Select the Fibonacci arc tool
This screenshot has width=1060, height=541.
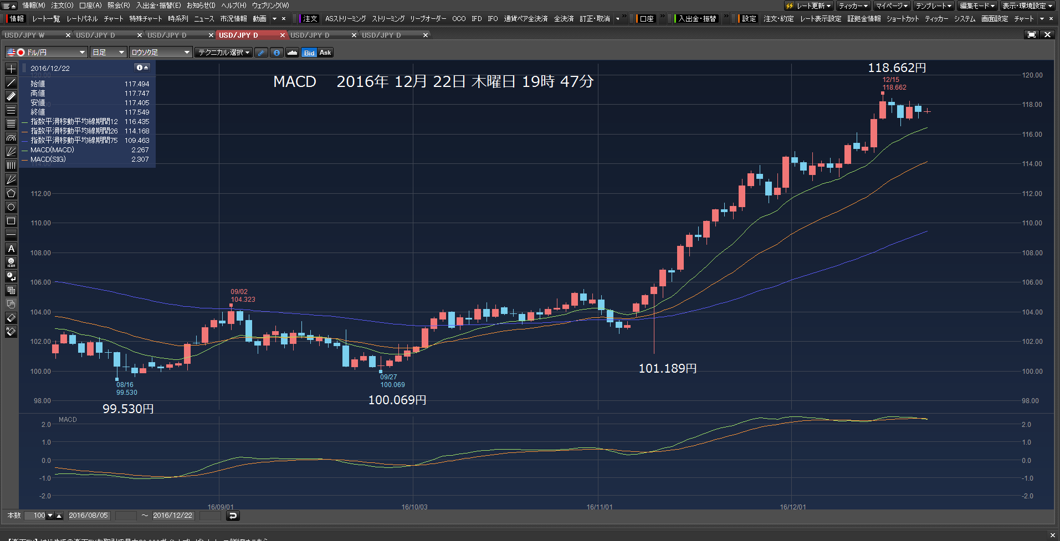pyautogui.click(x=11, y=138)
